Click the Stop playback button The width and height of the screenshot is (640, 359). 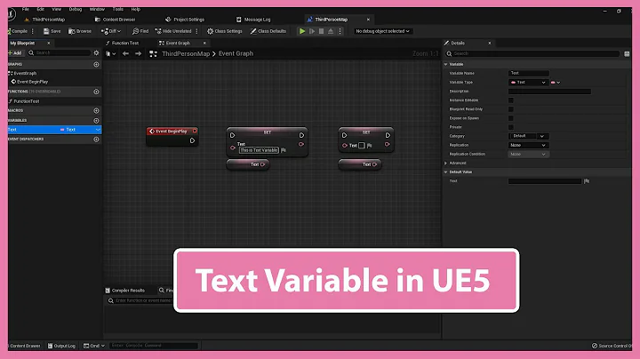point(321,31)
